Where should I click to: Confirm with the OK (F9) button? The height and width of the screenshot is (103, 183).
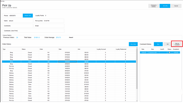165,6
